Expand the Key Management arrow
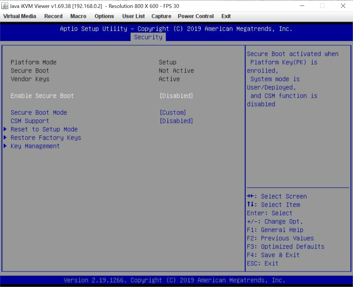Viewport: 353px width, 287px height. coord(5,146)
